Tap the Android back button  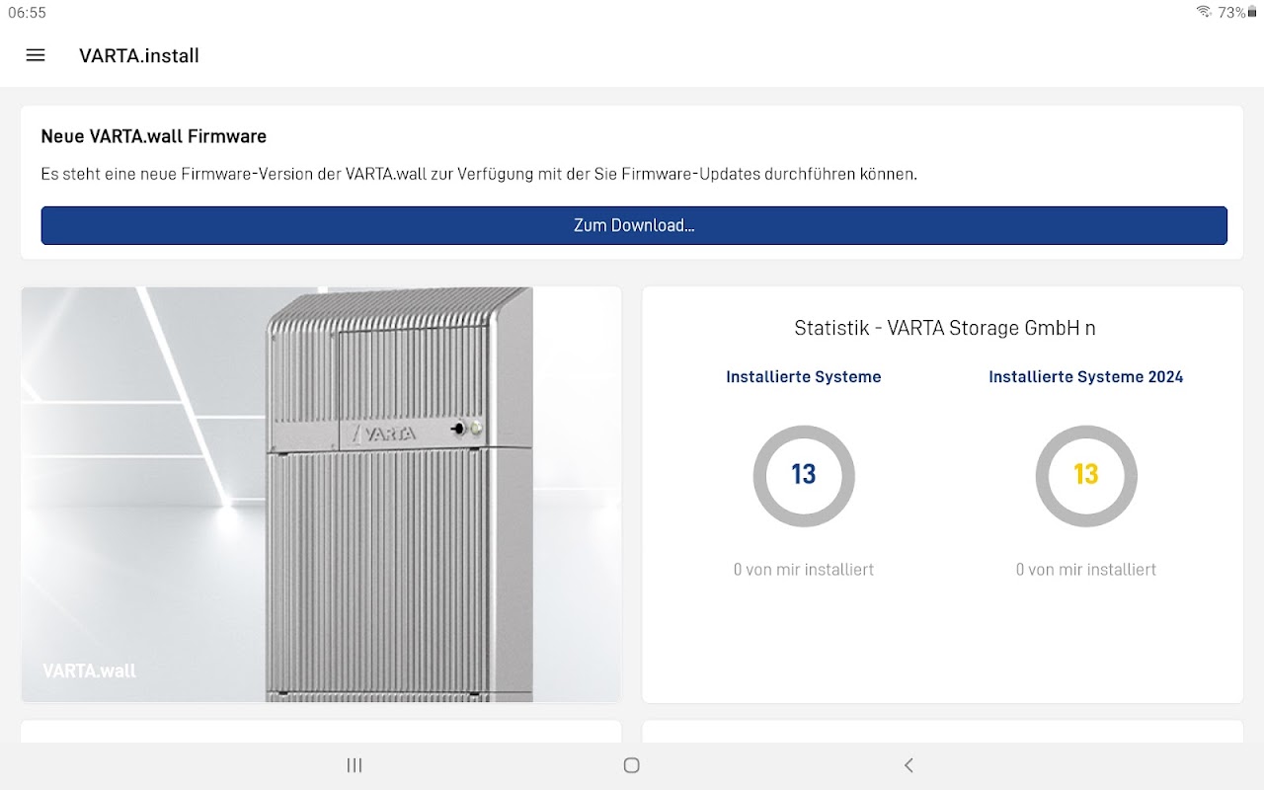coord(908,765)
